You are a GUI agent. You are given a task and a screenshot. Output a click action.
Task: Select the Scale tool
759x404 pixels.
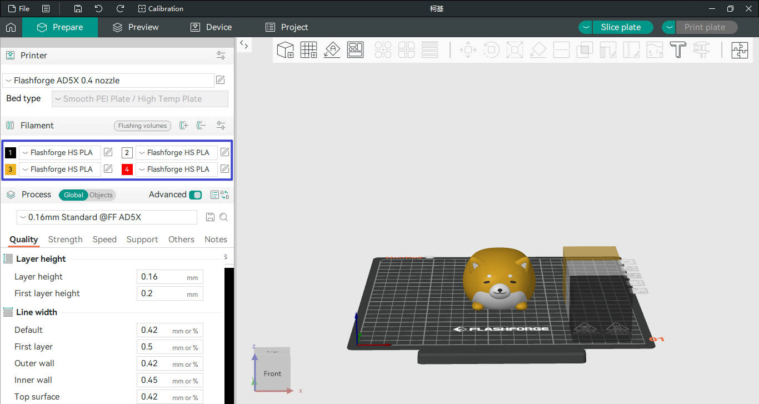tap(515, 50)
